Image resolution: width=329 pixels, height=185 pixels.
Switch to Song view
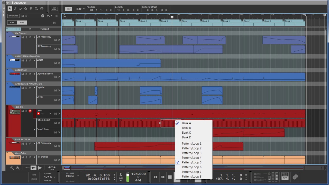click(x=22, y=23)
